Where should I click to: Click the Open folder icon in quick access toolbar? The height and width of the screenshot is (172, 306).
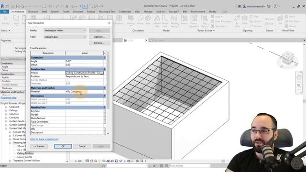pos(13,6)
